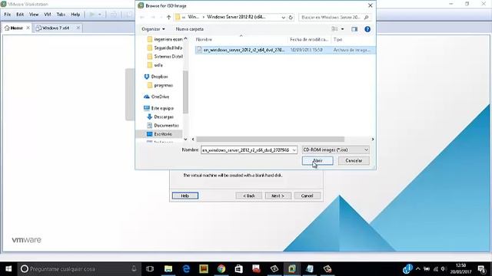Viewport: 492px width, 276px height.
Task: Click the power on play icon
Action: click(x=92, y=15)
